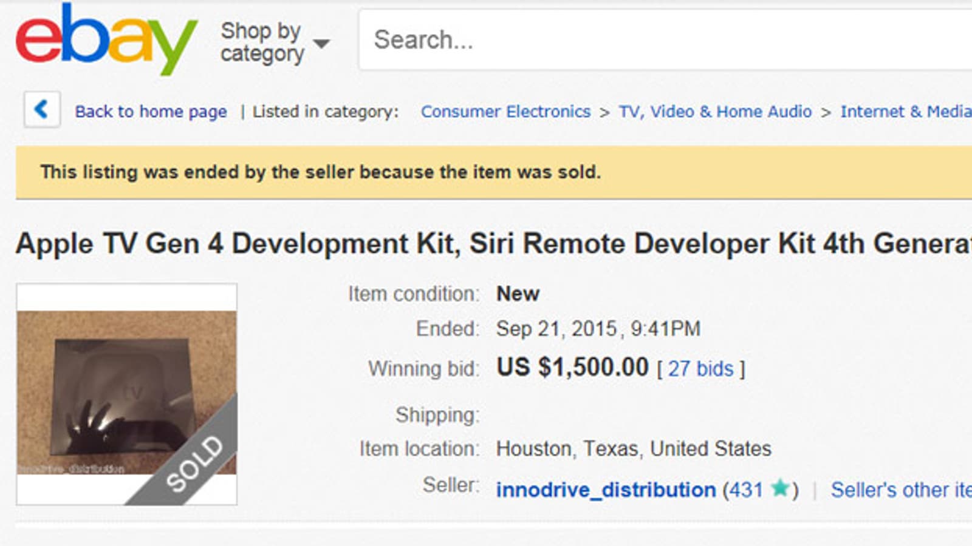Image resolution: width=972 pixels, height=546 pixels.
Task: Click the Shop by category arrow
Action: pyautogui.click(x=322, y=44)
